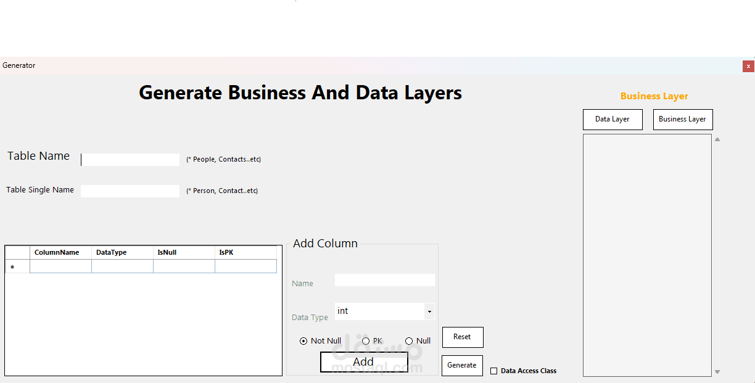The width and height of the screenshot is (755, 383).
Task: Click the "(* Person, Contact..etc)" hint
Action: [x=222, y=191]
